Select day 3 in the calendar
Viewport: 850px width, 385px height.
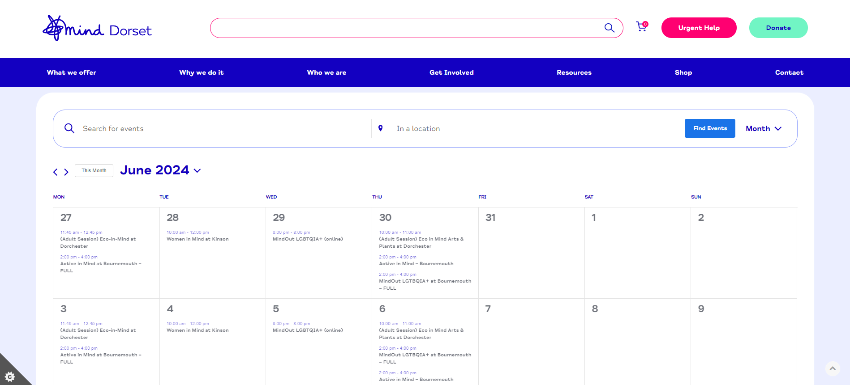(64, 309)
